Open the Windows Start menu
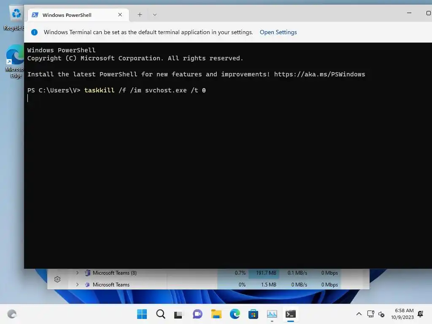This screenshot has width=432, height=324. [x=142, y=314]
